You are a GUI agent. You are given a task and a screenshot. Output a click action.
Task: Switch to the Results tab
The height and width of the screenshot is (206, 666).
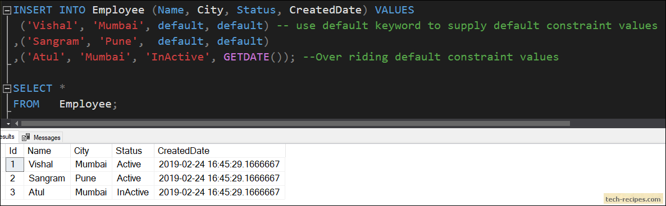click(x=8, y=137)
